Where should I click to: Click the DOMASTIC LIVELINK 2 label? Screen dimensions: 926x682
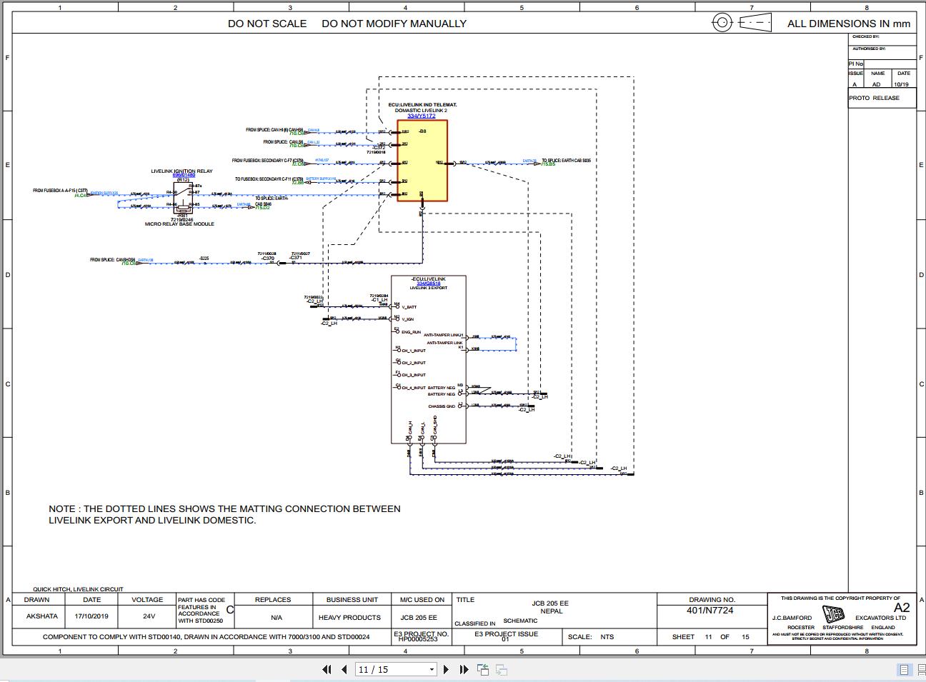[422, 111]
